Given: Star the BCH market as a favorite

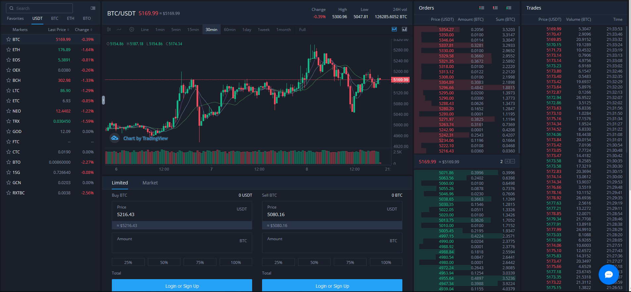Looking at the screenshot, I should tap(9, 80).
